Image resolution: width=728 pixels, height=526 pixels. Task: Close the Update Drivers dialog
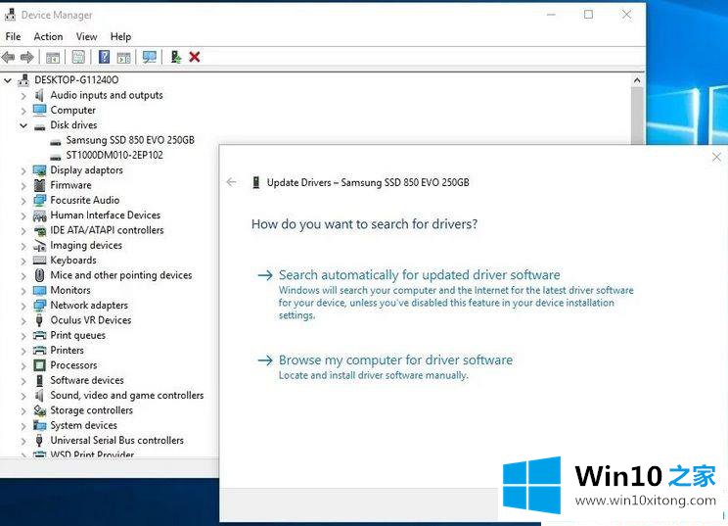716,157
